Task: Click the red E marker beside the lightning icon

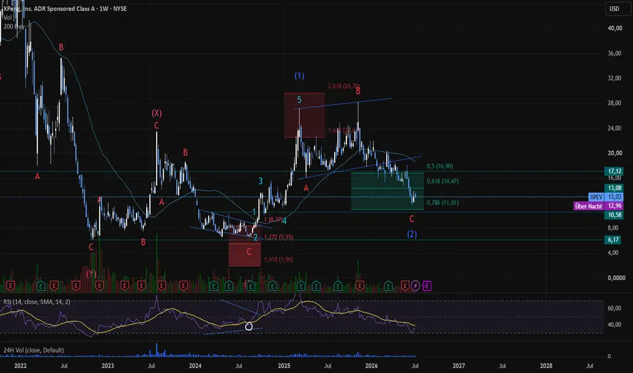Action: click(x=405, y=286)
